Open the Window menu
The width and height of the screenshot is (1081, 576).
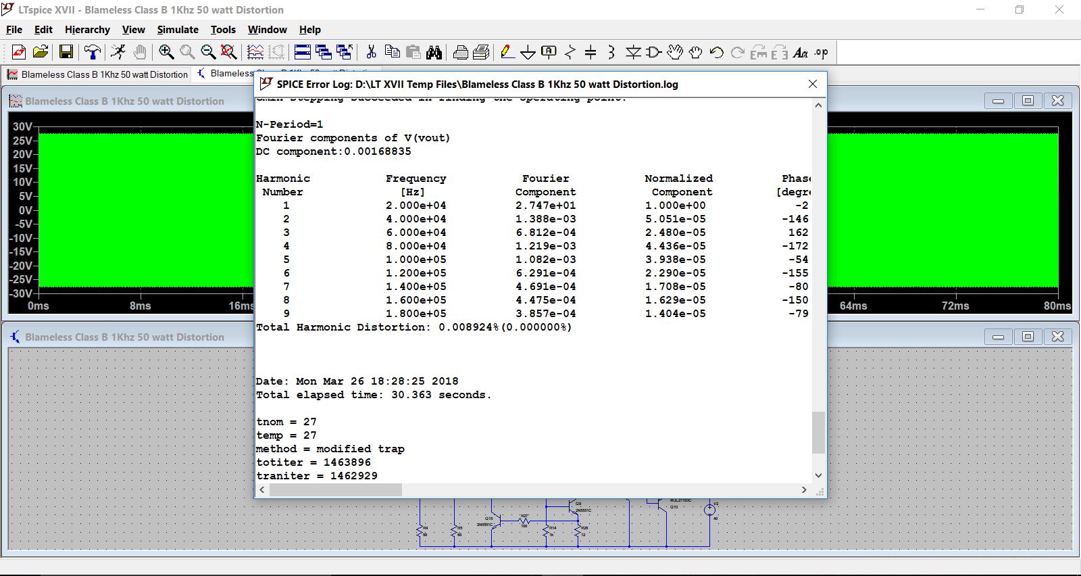(x=267, y=30)
